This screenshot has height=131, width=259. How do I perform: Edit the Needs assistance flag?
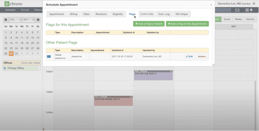pos(189,56)
